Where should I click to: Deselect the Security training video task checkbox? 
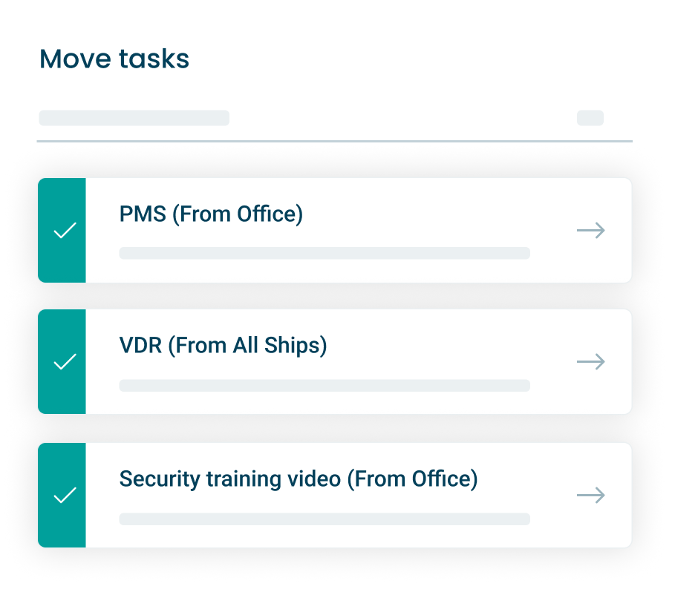click(65, 496)
